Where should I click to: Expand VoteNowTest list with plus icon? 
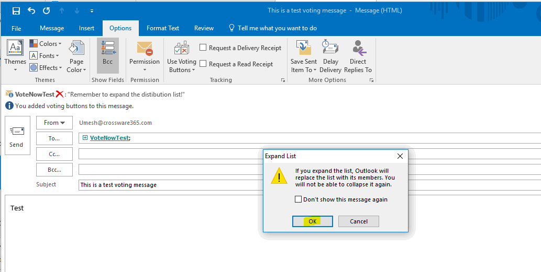(85, 137)
